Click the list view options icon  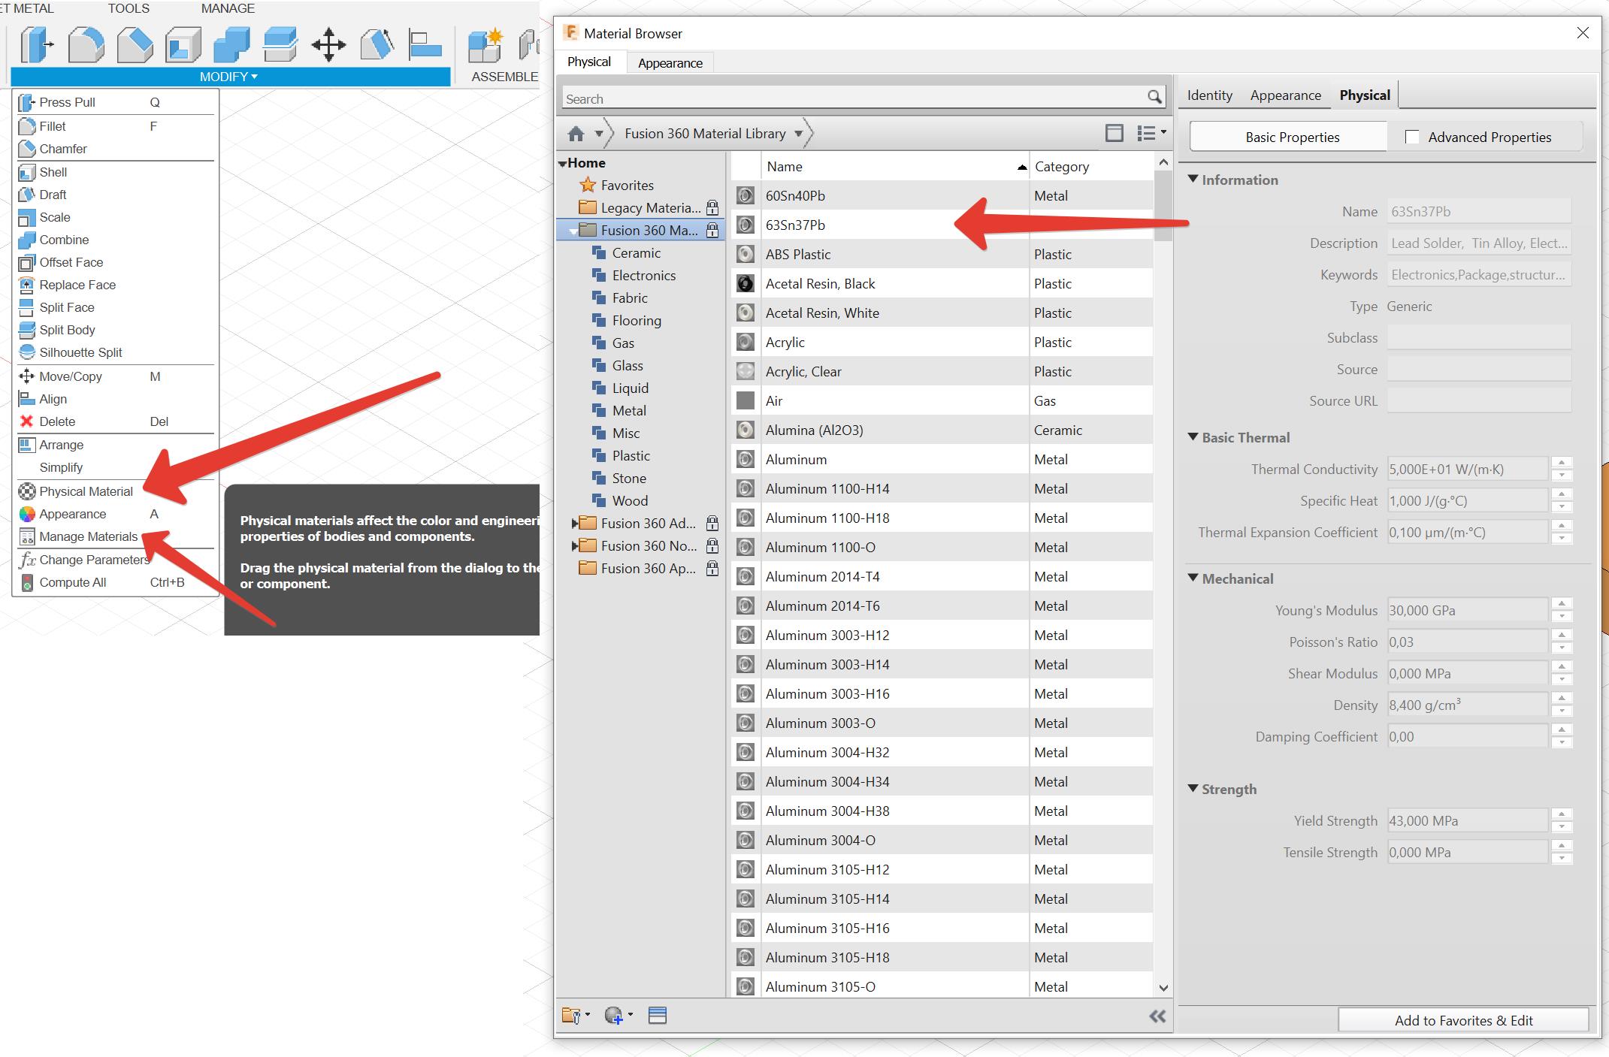(1151, 134)
